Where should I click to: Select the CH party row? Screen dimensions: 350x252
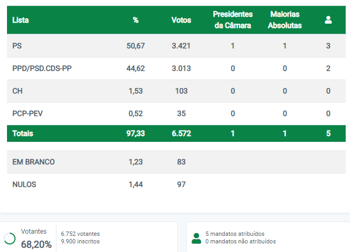pyautogui.click(x=176, y=91)
